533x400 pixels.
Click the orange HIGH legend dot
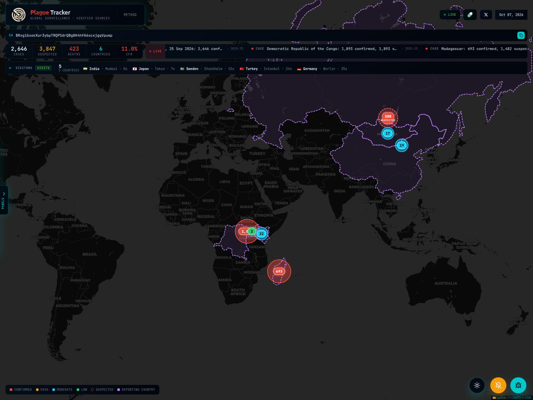tap(37, 390)
